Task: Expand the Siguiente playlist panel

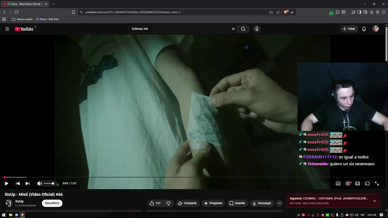Action: [375, 201]
